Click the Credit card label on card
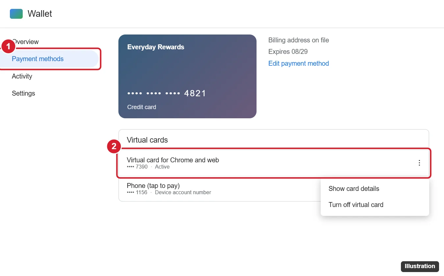444x276 pixels. (x=142, y=107)
